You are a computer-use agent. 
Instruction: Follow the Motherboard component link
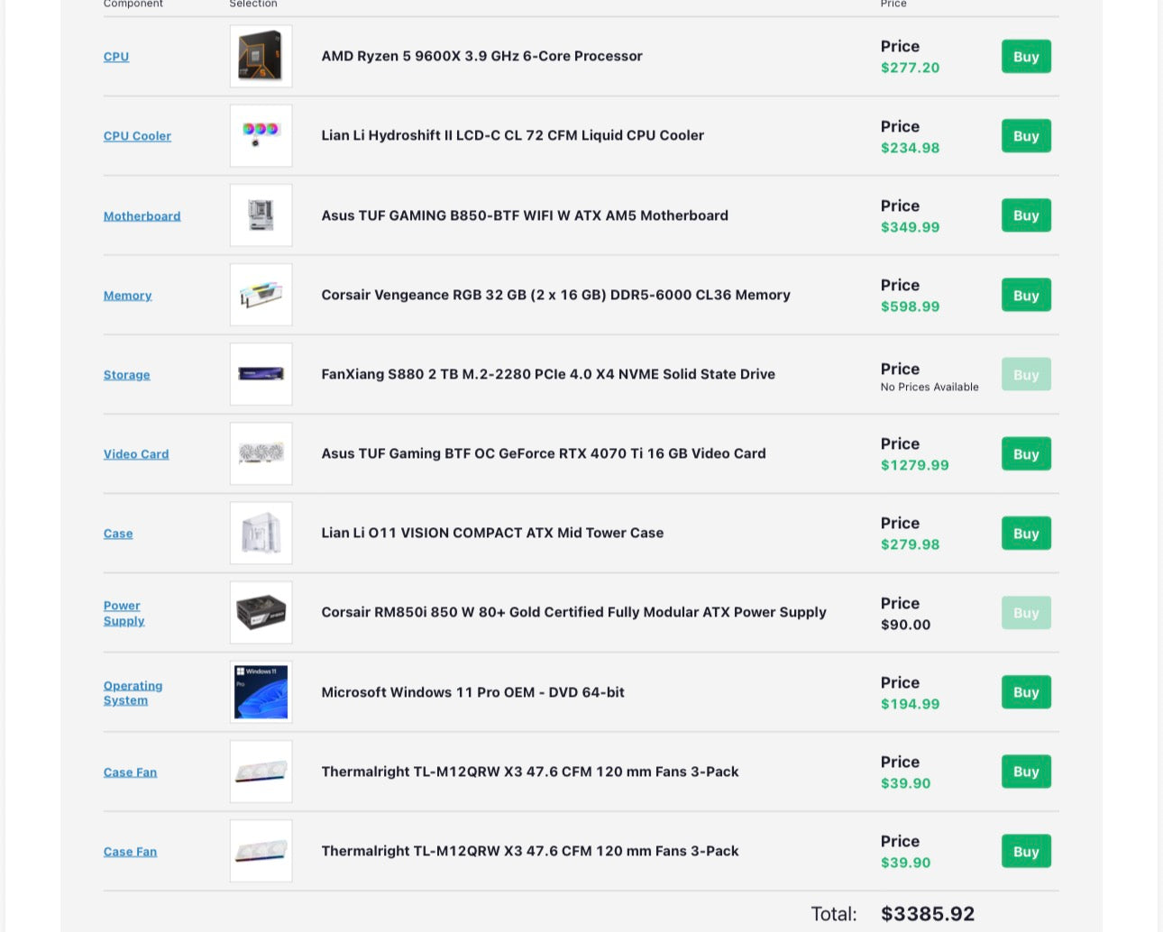[x=142, y=216]
